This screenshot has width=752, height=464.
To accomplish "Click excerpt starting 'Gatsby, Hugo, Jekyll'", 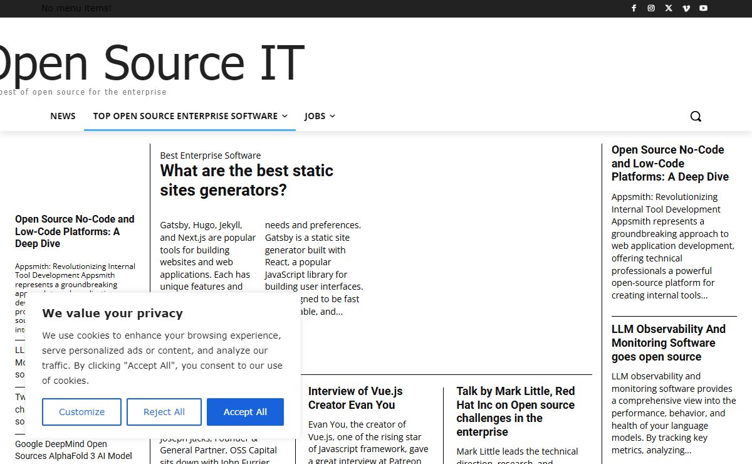I will click(261, 268).
